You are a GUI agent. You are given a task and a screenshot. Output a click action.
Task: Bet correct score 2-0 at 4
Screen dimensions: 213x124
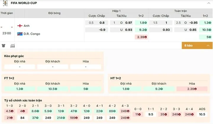(22, 111)
